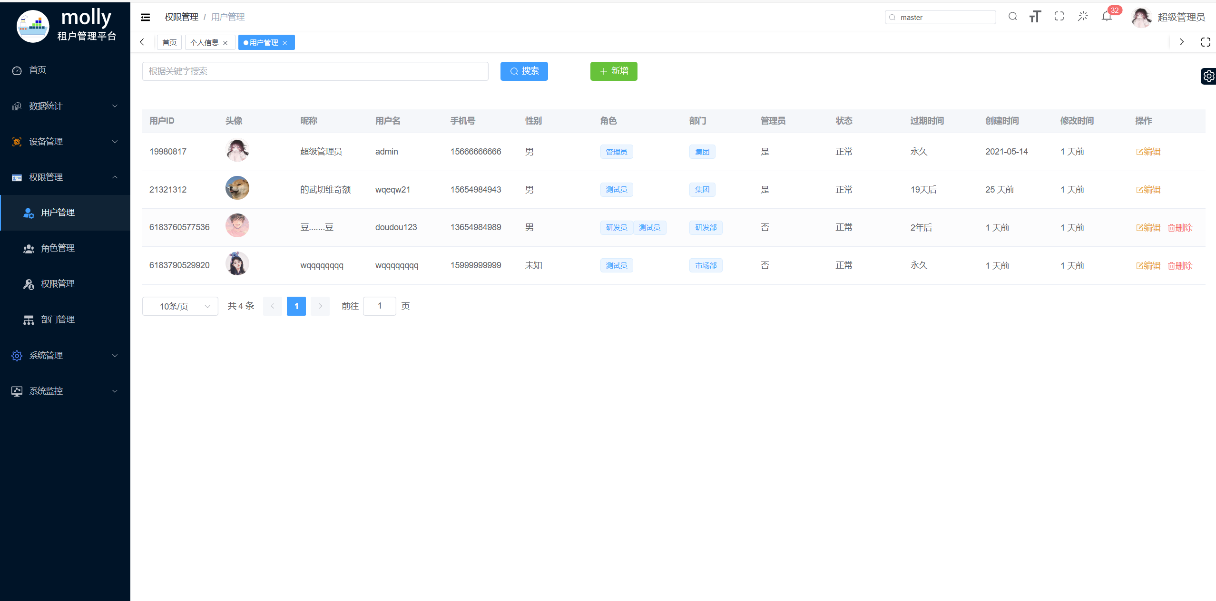Screen dimensions: 1216x601
Task: Click the blue 搜索 button
Action: click(x=524, y=71)
